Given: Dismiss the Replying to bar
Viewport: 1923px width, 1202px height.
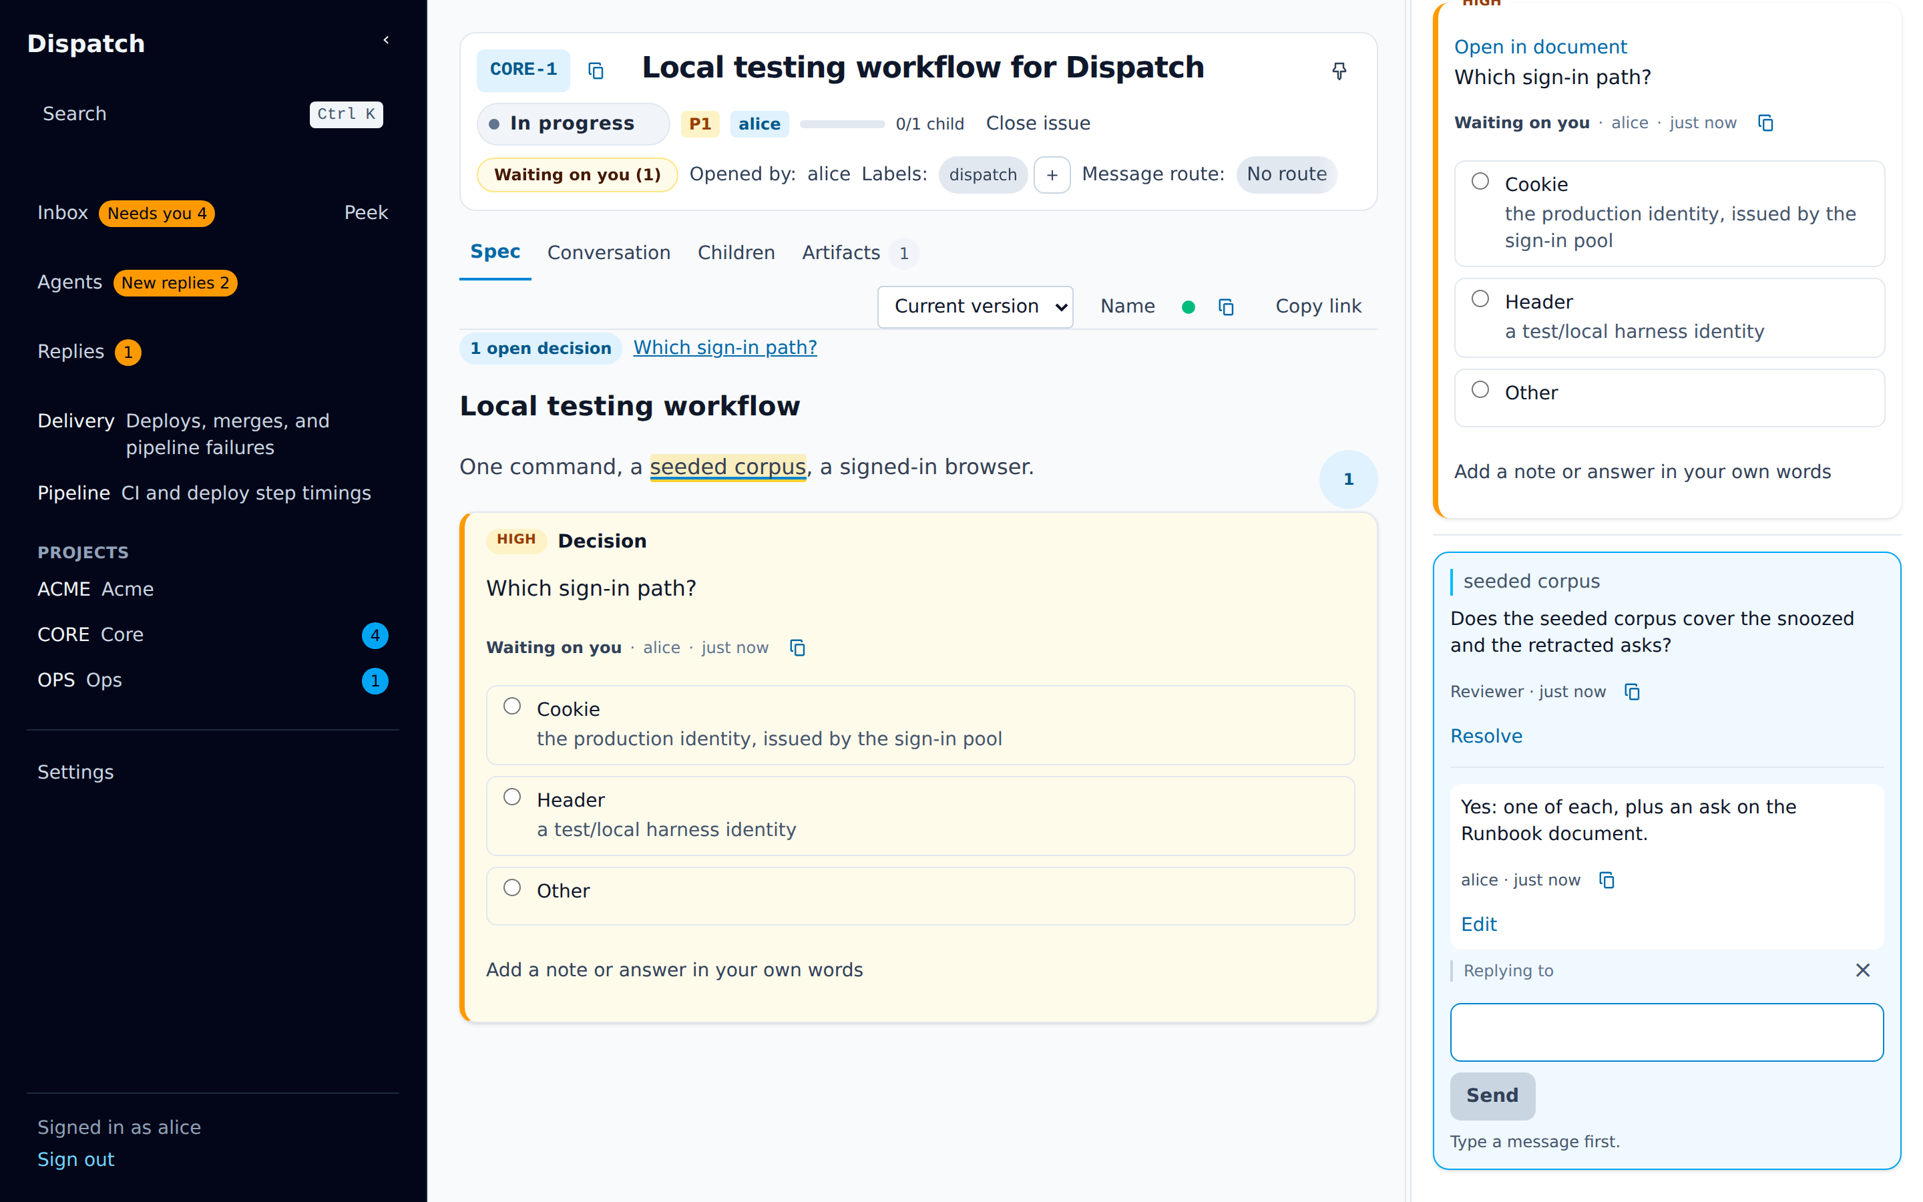Looking at the screenshot, I should click(x=1863, y=970).
